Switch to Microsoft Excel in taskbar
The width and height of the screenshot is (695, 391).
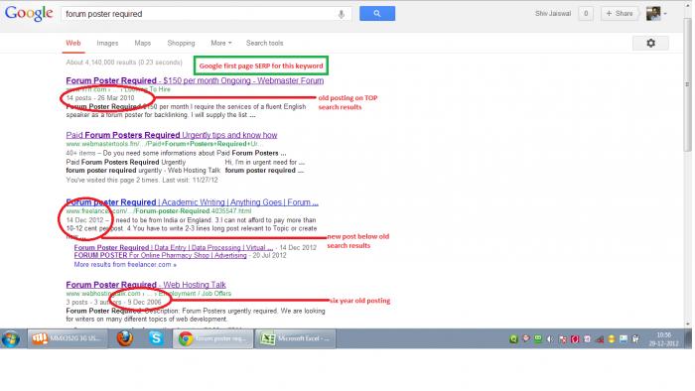pyautogui.click(x=295, y=338)
